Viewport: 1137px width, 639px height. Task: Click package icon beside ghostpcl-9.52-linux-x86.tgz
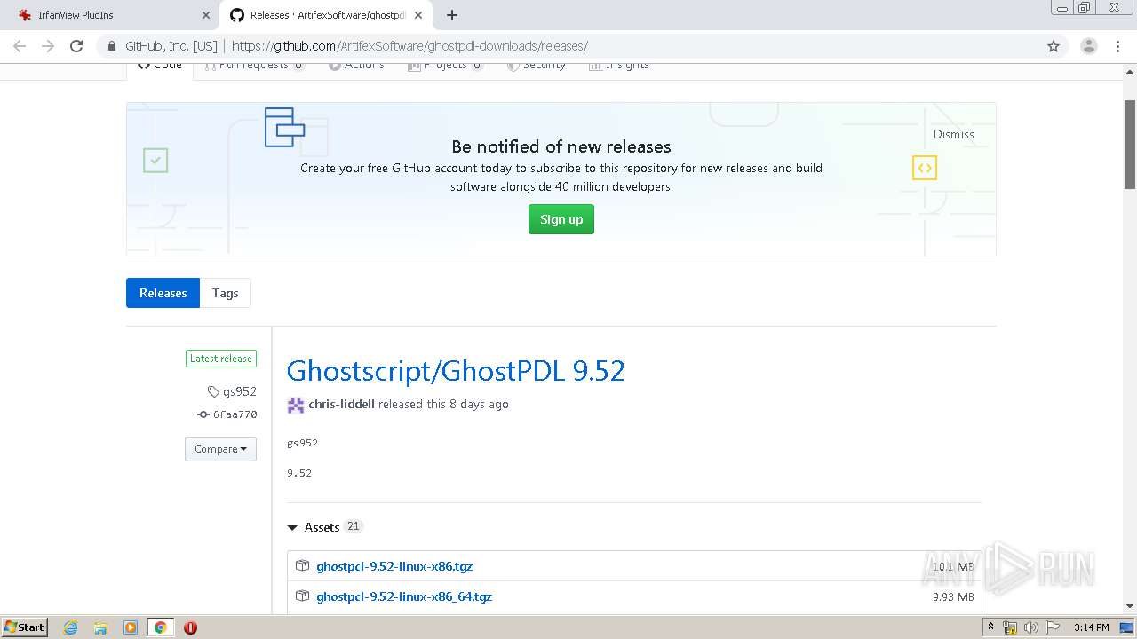[302, 566]
